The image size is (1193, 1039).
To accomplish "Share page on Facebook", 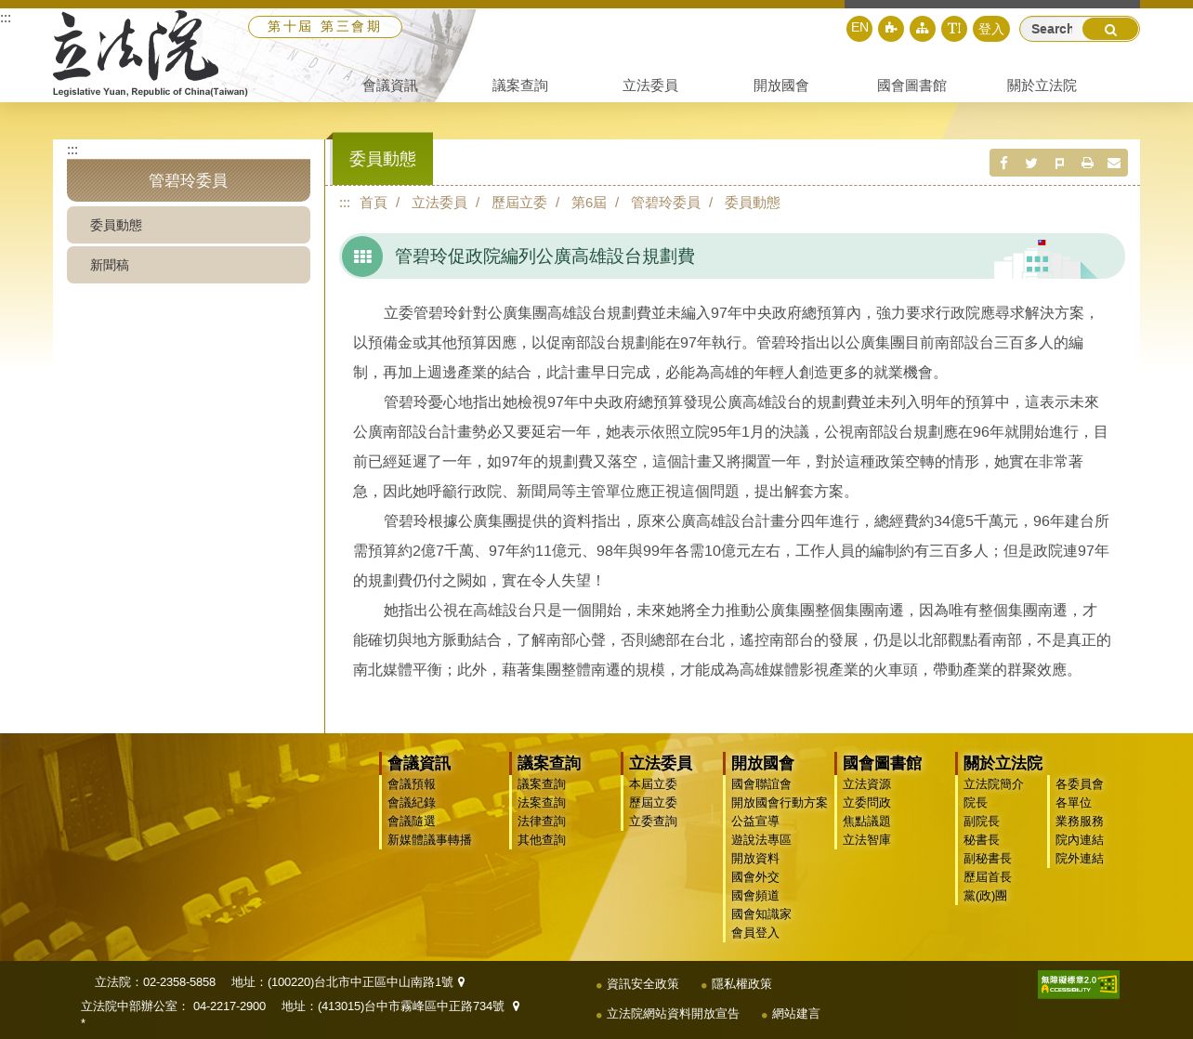I will 1003,163.
